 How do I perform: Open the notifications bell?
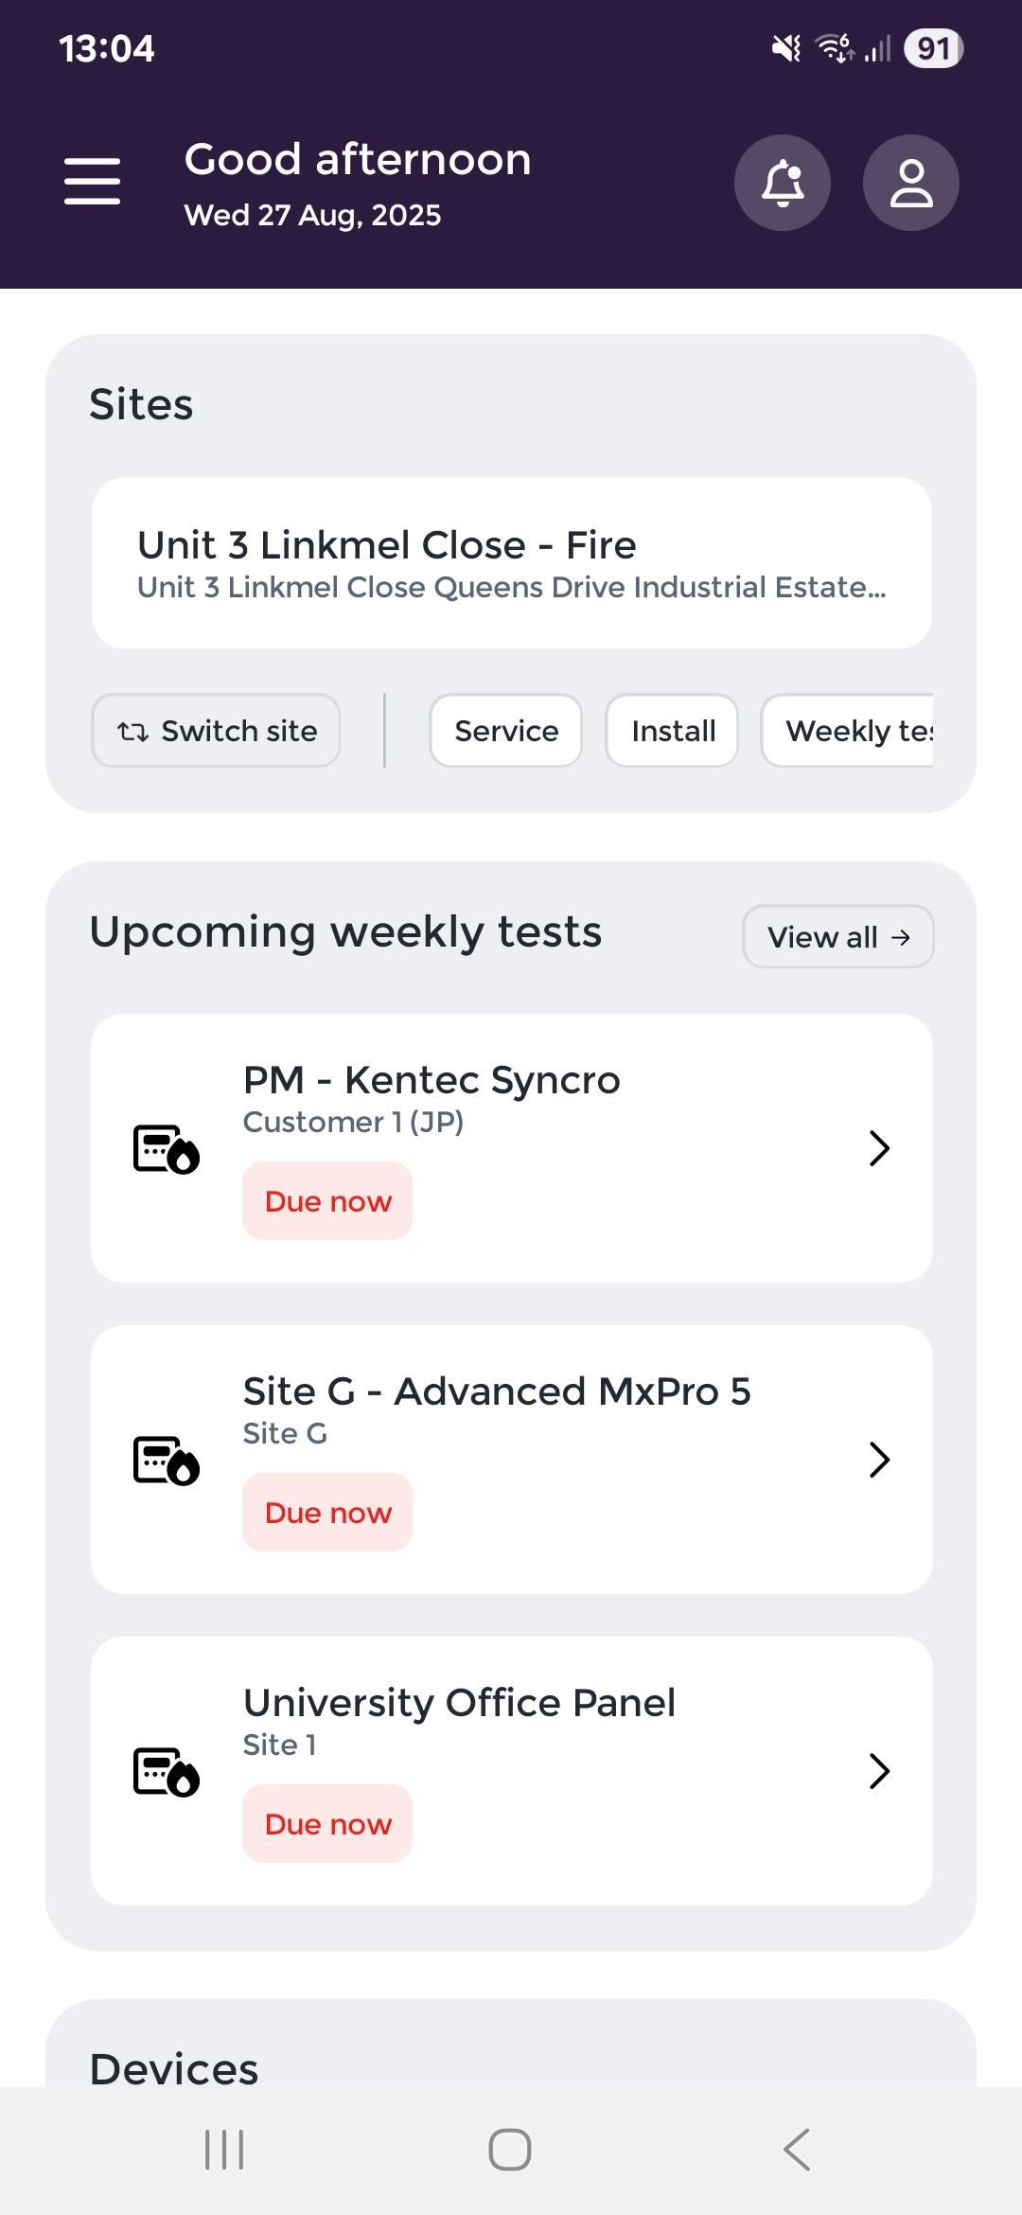783,183
